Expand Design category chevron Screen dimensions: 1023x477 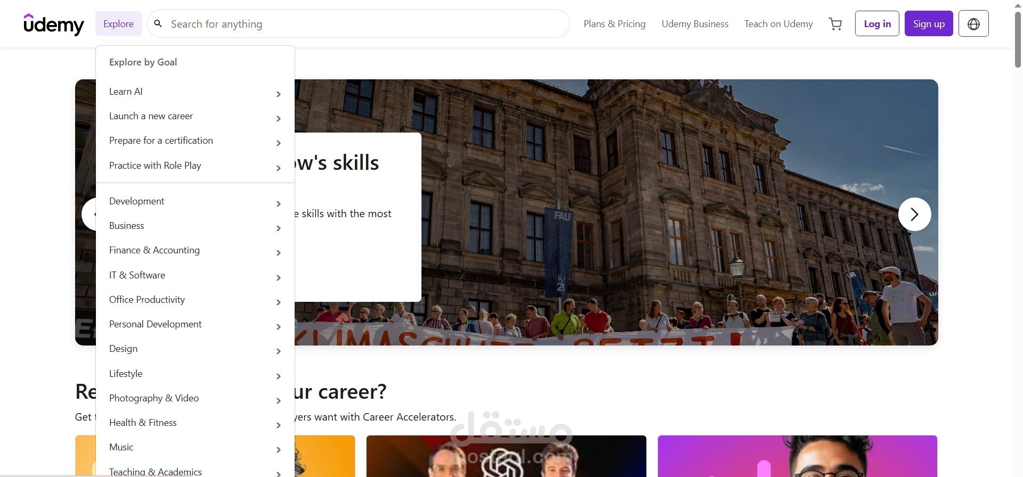(278, 351)
